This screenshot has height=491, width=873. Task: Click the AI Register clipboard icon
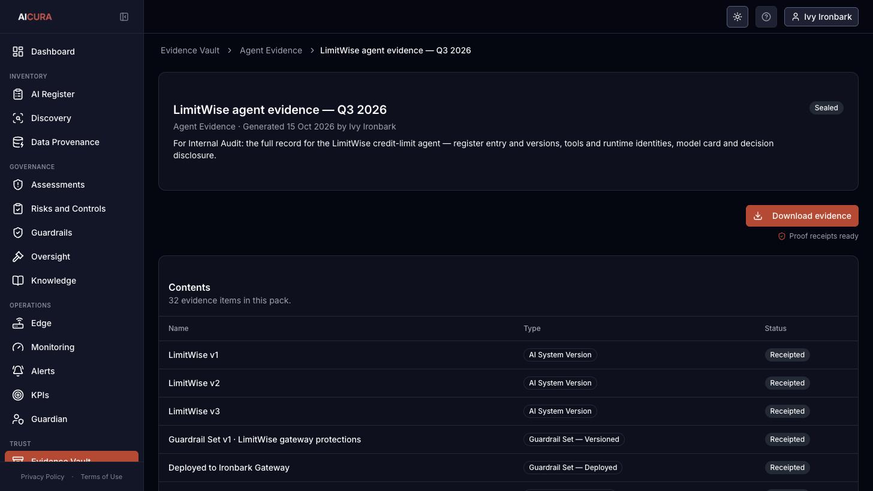(18, 94)
